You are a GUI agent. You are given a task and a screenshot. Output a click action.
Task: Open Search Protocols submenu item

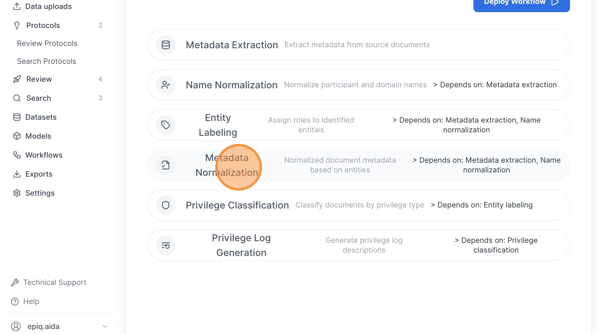coord(46,61)
